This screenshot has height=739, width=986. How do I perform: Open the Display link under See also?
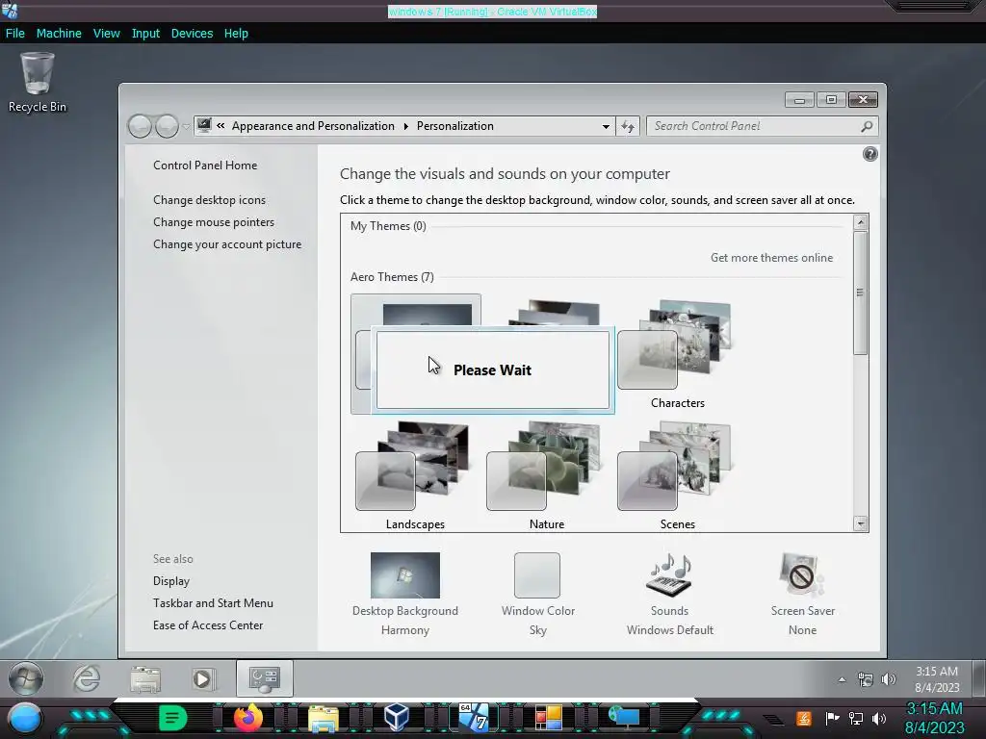click(171, 581)
